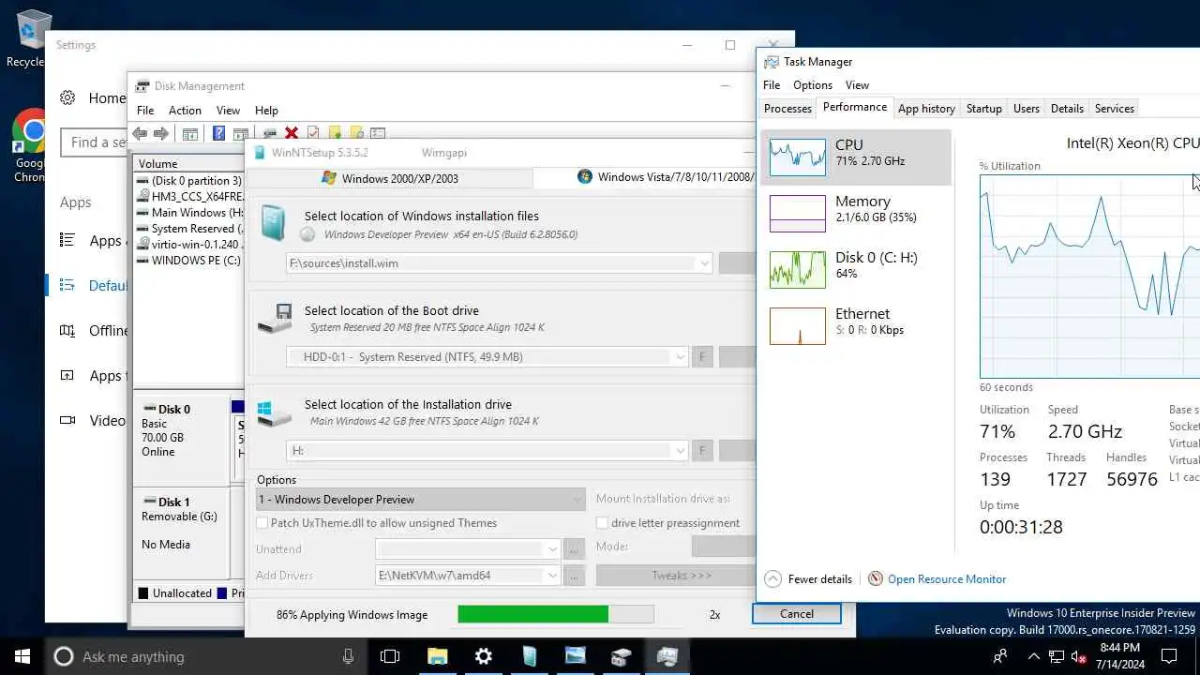The width and height of the screenshot is (1200, 675).
Task: Open the File menu in Disk Management
Action: pos(145,110)
